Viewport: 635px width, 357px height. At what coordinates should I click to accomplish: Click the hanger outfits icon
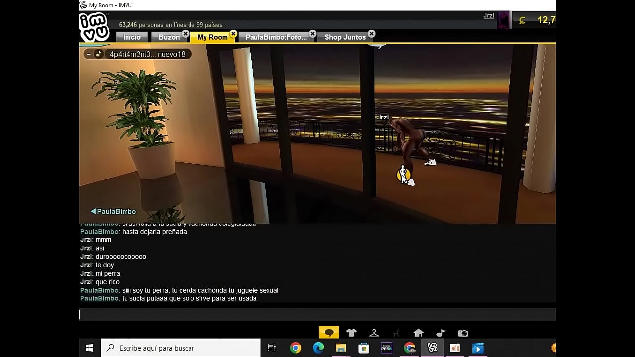coord(374,333)
